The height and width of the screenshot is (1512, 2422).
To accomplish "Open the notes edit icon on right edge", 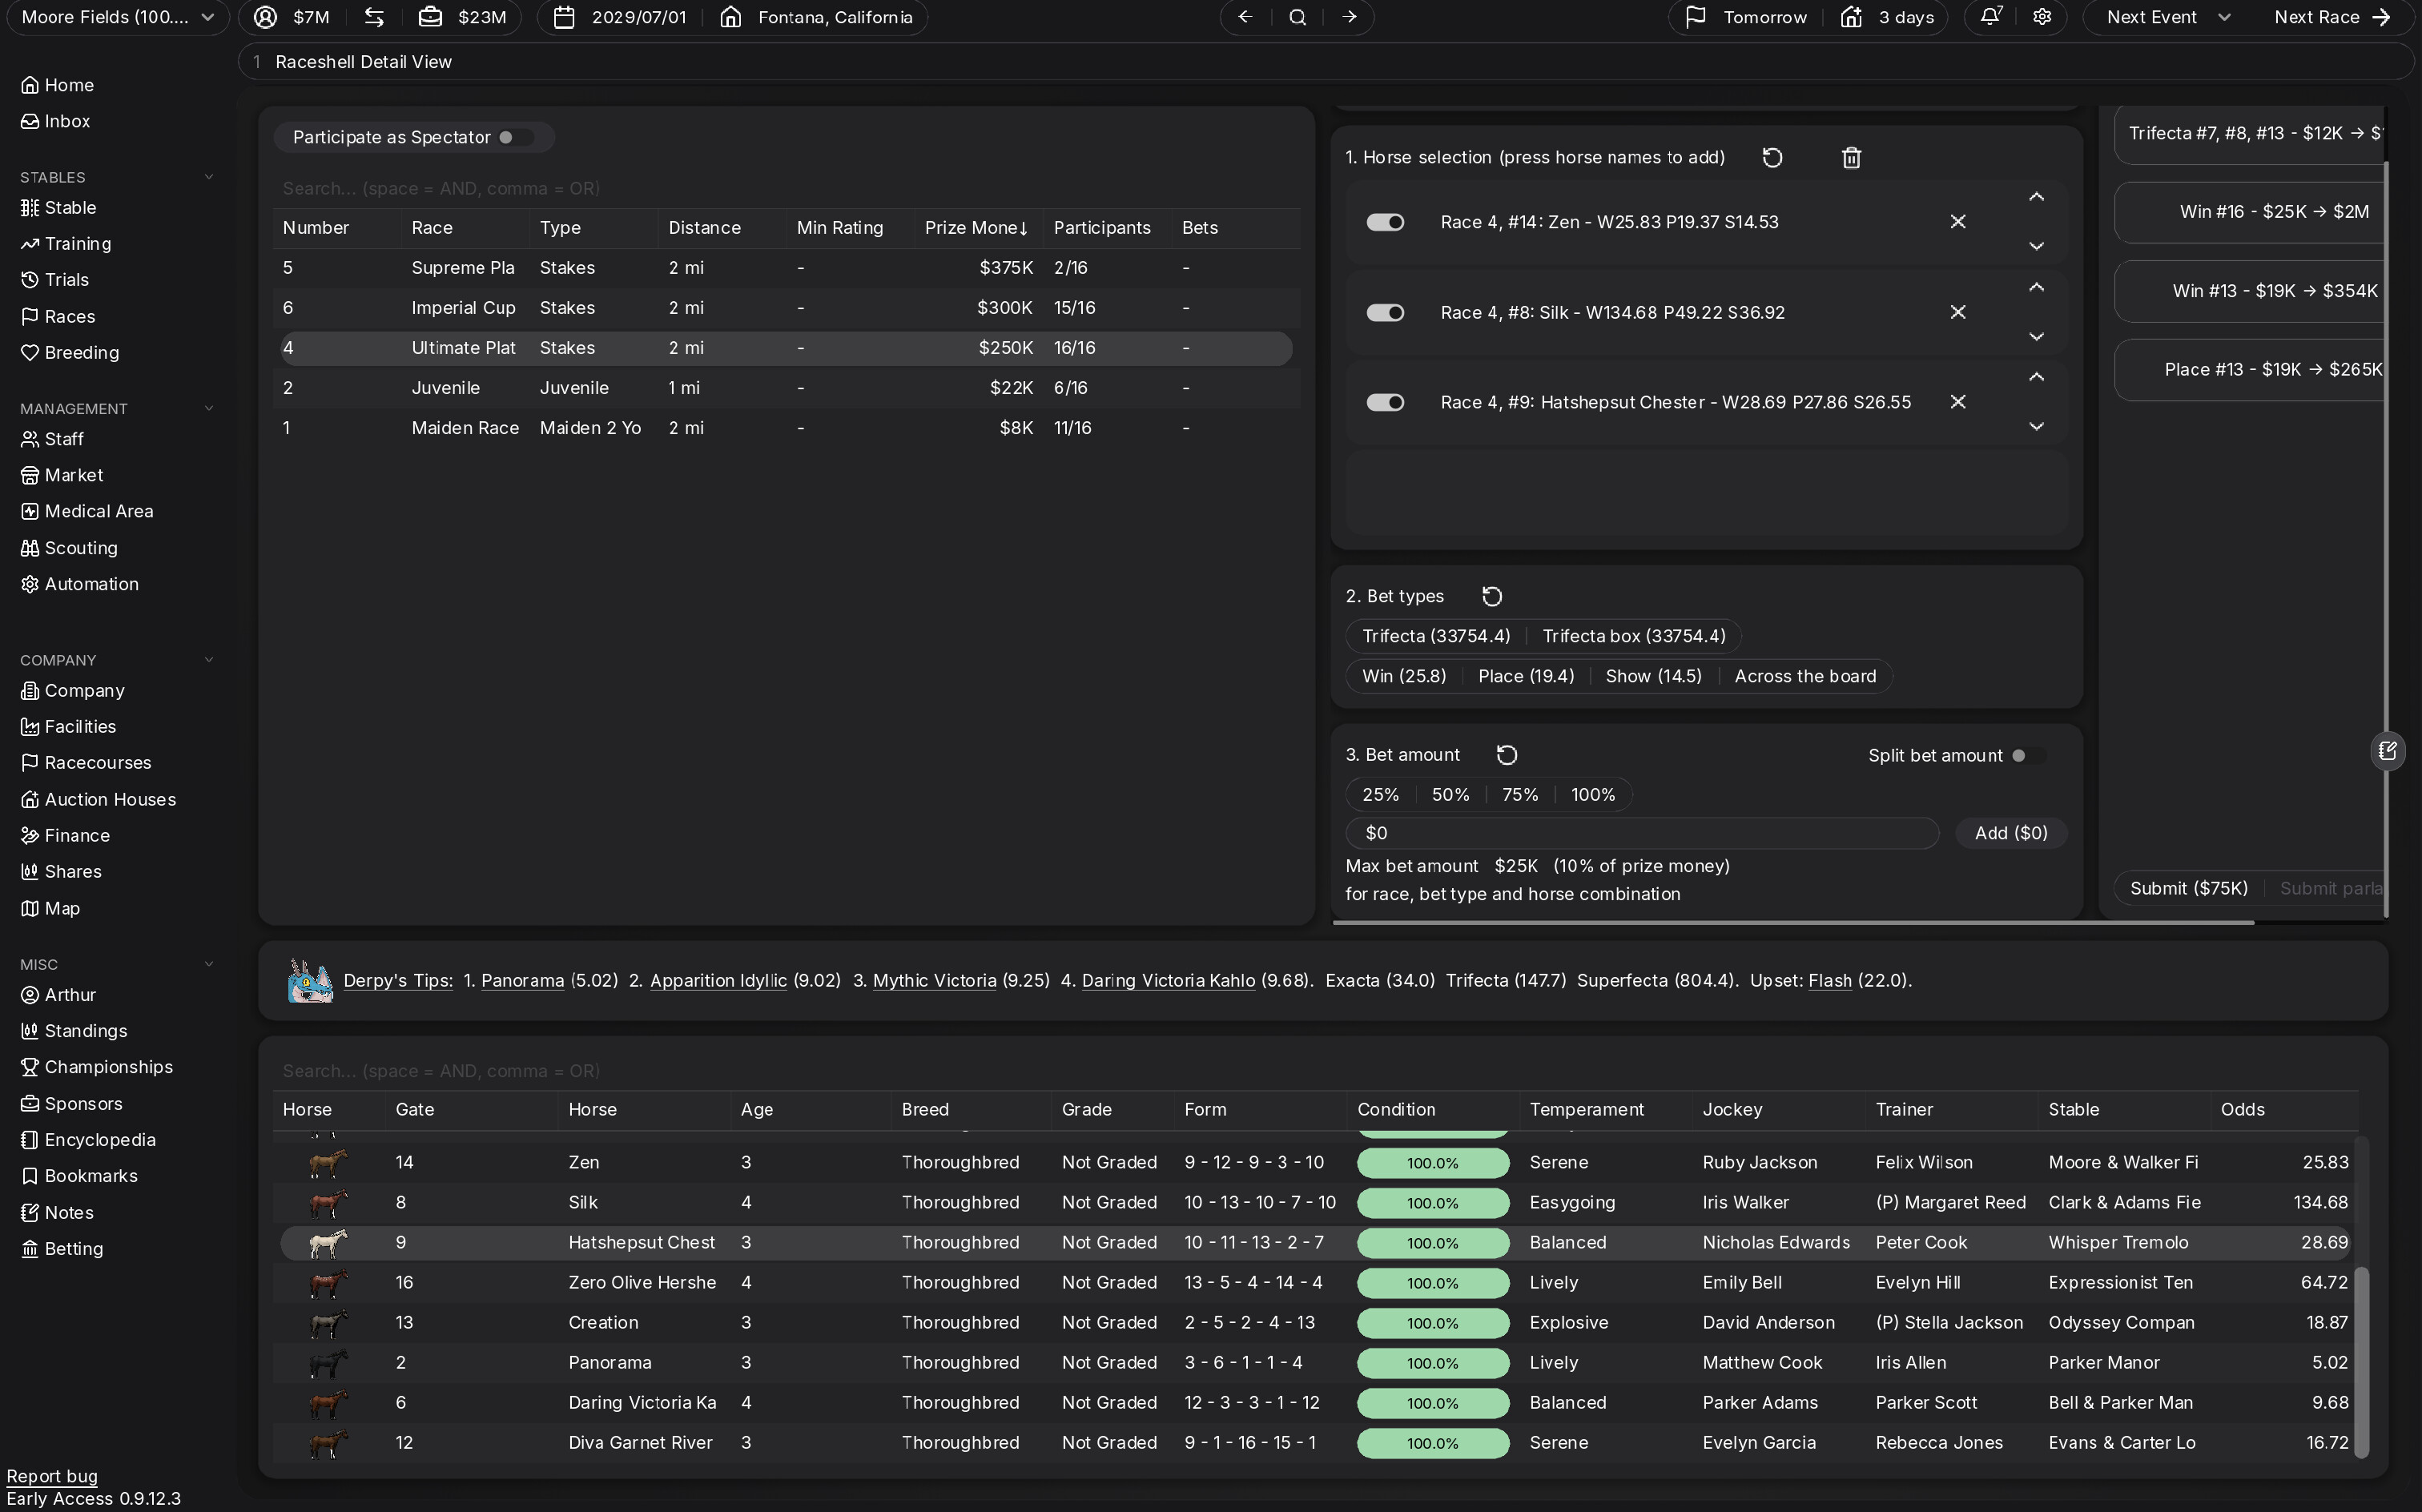I will click(2388, 751).
